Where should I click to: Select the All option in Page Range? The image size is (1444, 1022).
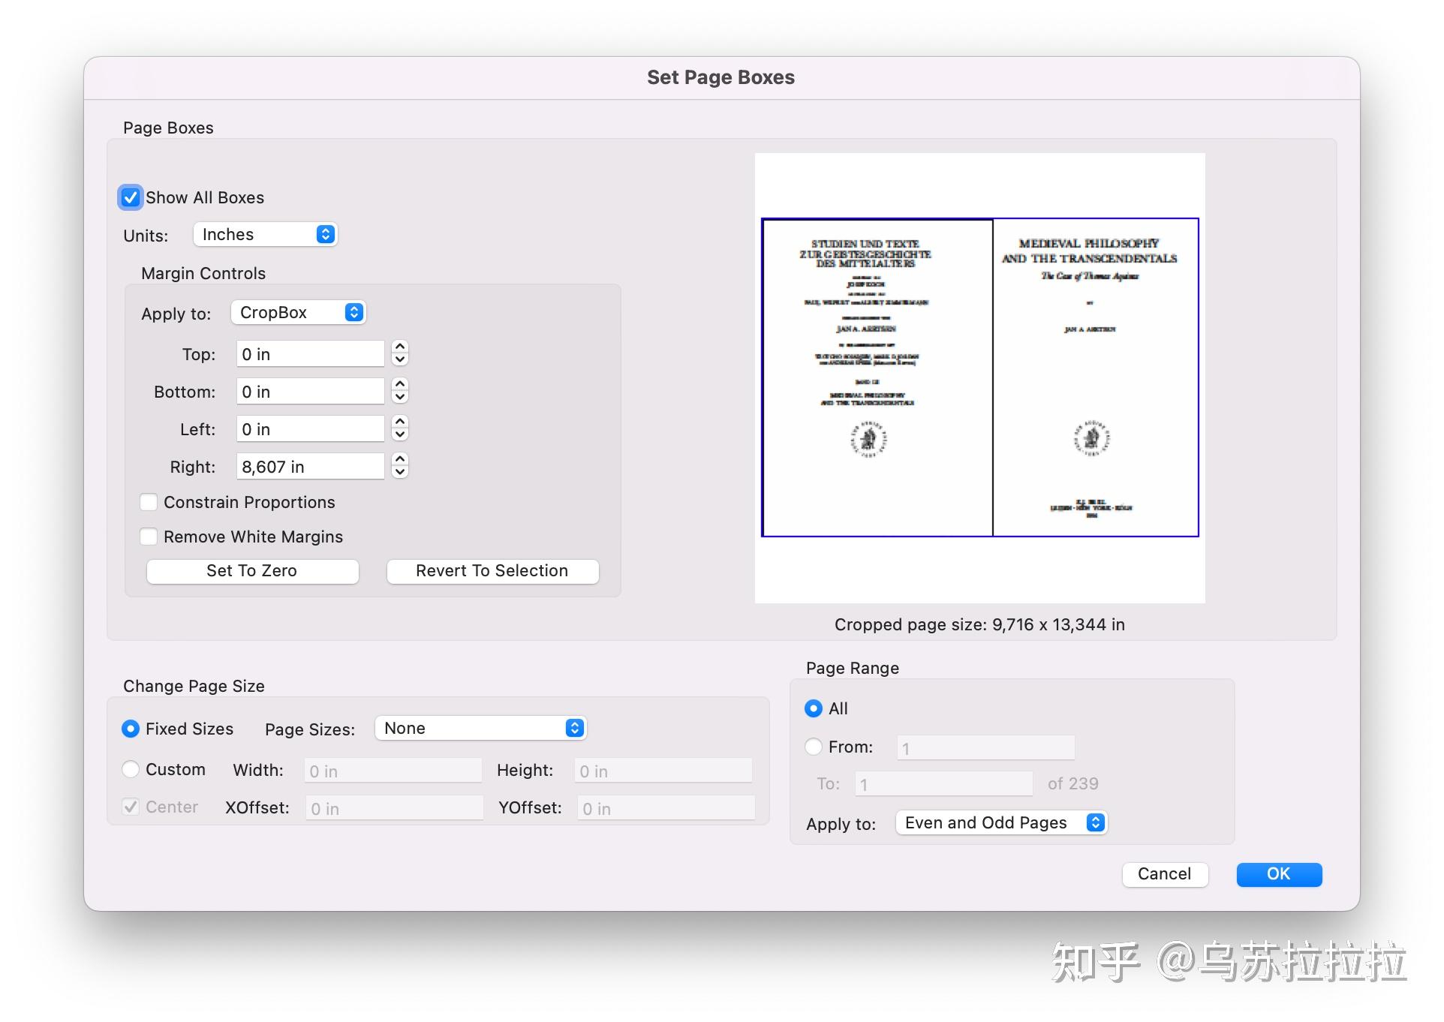click(813, 708)
